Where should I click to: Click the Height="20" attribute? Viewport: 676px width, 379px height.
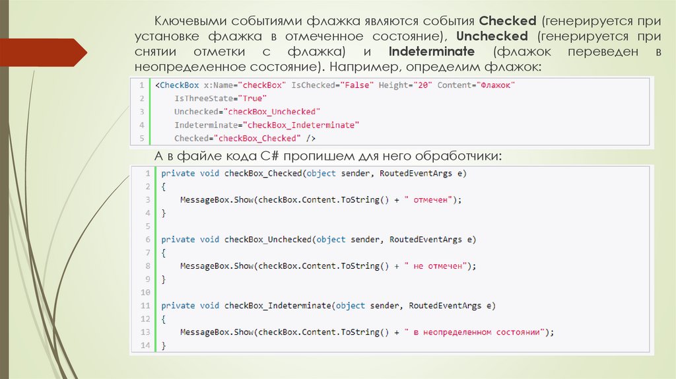pyautogui.click(x=406, y=85)
